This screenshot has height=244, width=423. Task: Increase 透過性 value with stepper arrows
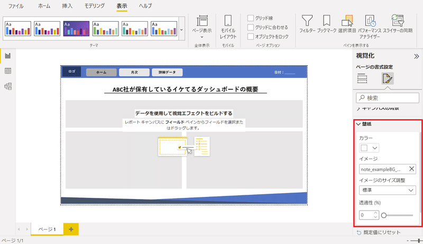click(375, 213)
